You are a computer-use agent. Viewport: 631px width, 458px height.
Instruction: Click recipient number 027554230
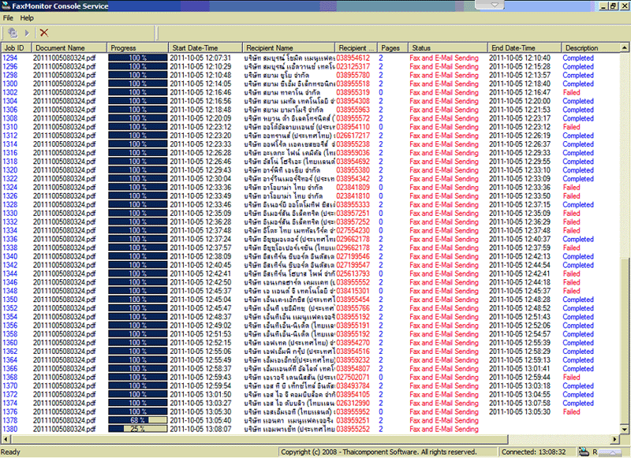353,230
